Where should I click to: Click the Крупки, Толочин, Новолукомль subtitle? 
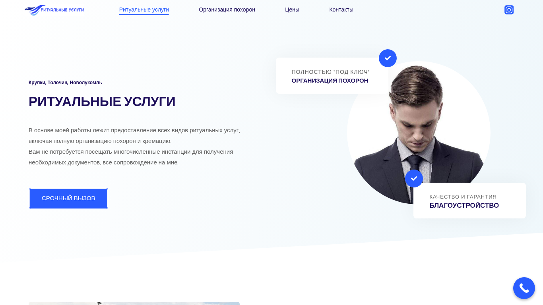point(65,83)
